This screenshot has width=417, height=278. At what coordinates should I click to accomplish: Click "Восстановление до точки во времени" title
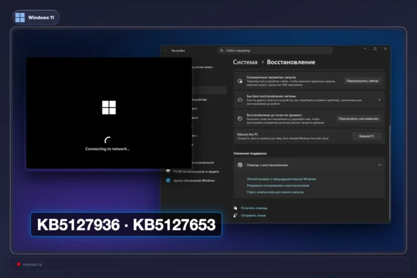pos(274,115)
